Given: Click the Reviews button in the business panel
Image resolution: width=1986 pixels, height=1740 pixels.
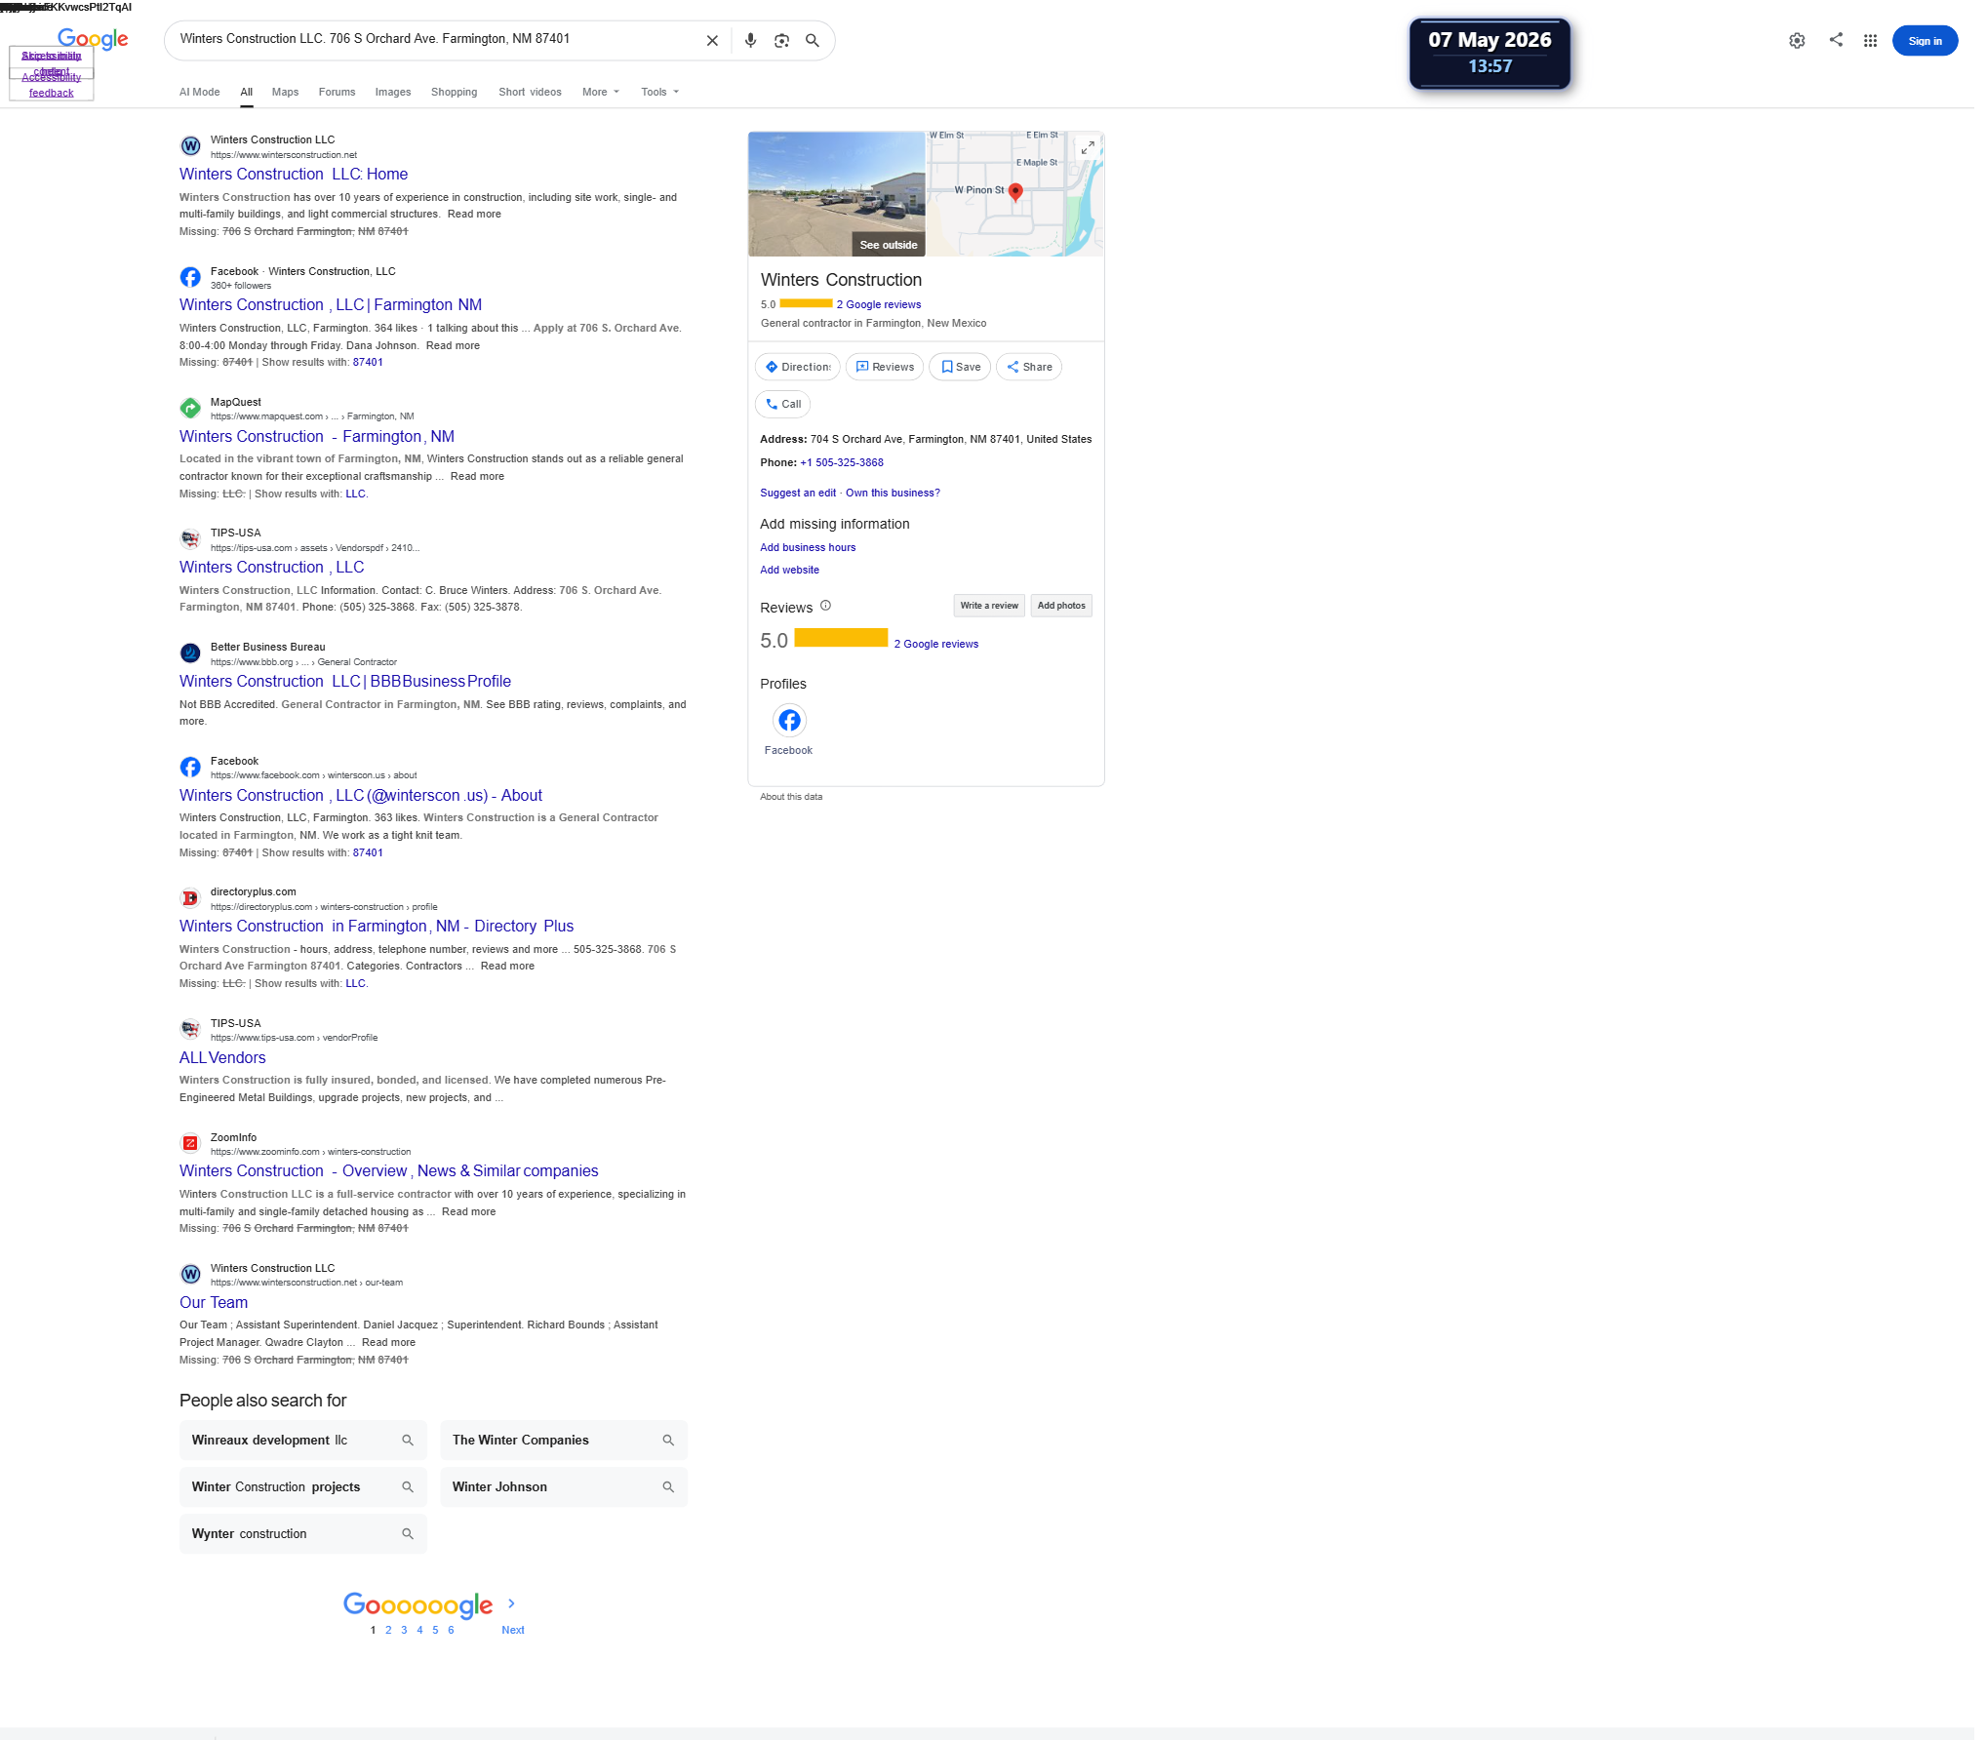Looking at the screenshot, I should (885, 367).
